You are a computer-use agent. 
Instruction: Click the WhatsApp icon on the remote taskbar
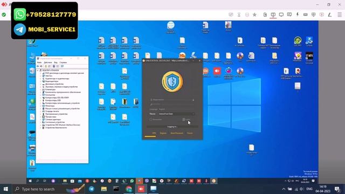coord(132,181)
